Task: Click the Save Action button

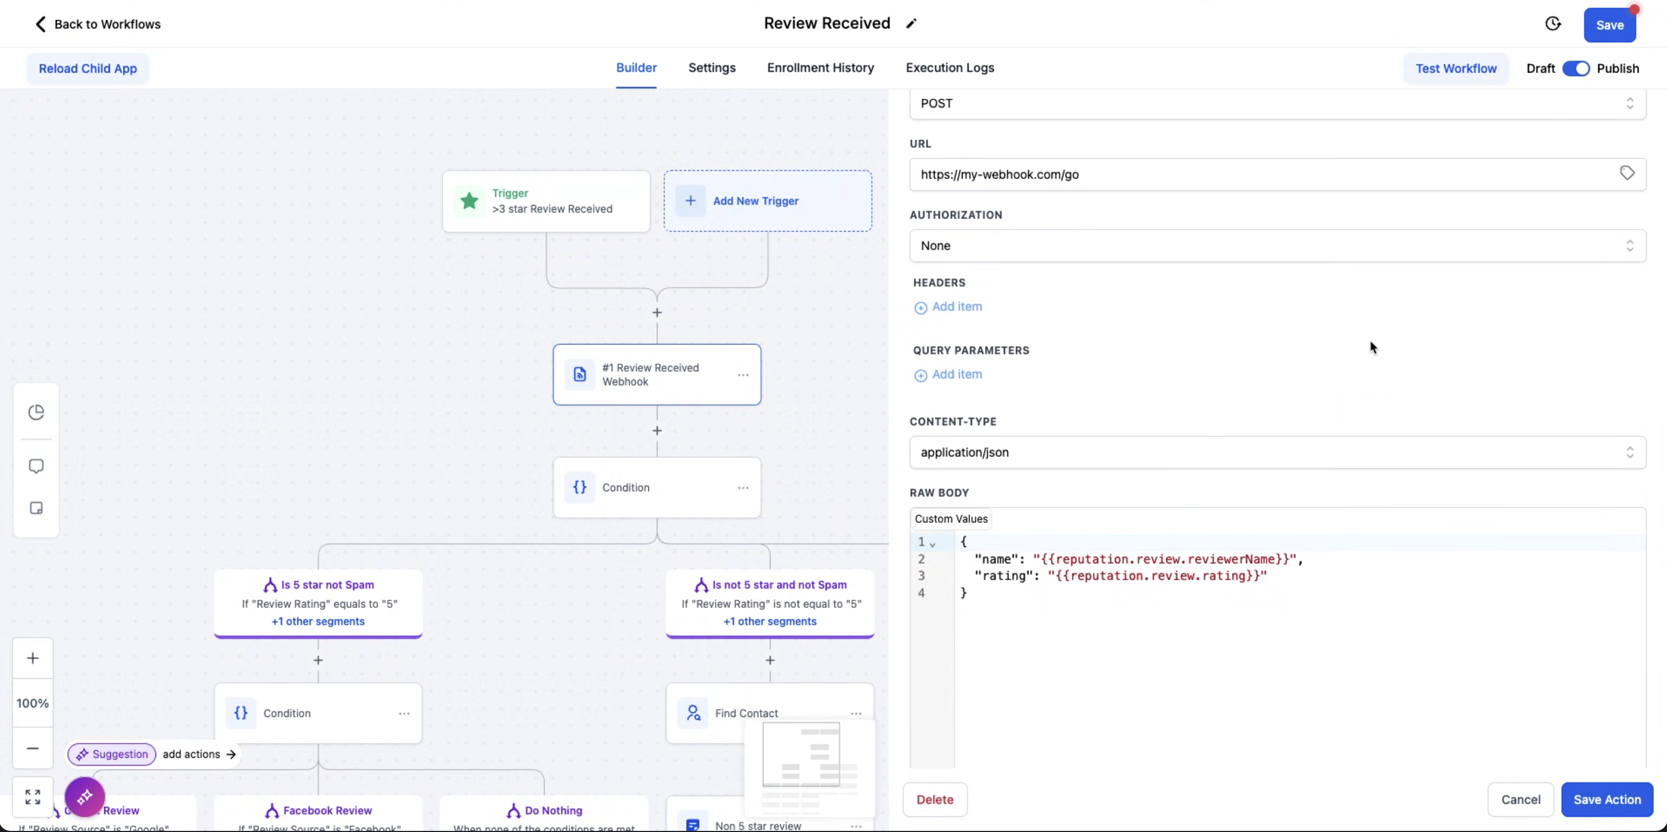Action: [x=1607, y=800]
